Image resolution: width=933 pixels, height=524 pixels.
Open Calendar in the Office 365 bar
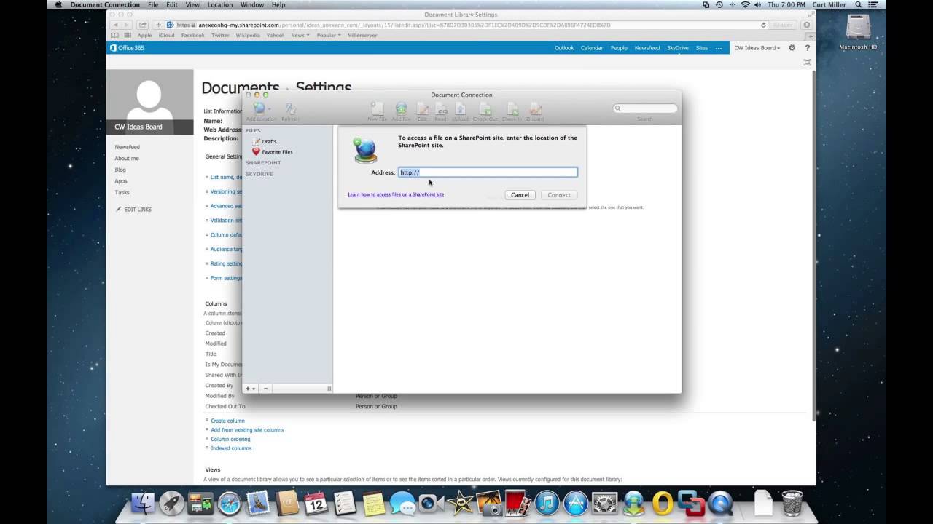(x=592, y=48)
